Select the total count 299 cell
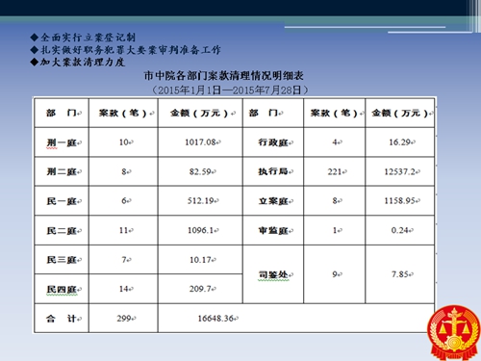 coord(123,319)
